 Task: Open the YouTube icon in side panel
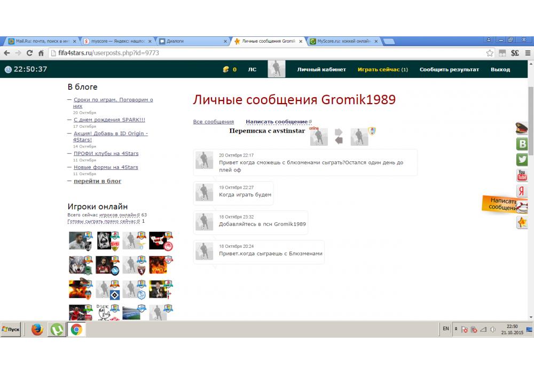[522, 175]
